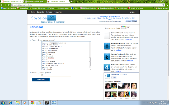
Task: Click the Sortear Twitter bird icon
Action: tap(107, 57)
